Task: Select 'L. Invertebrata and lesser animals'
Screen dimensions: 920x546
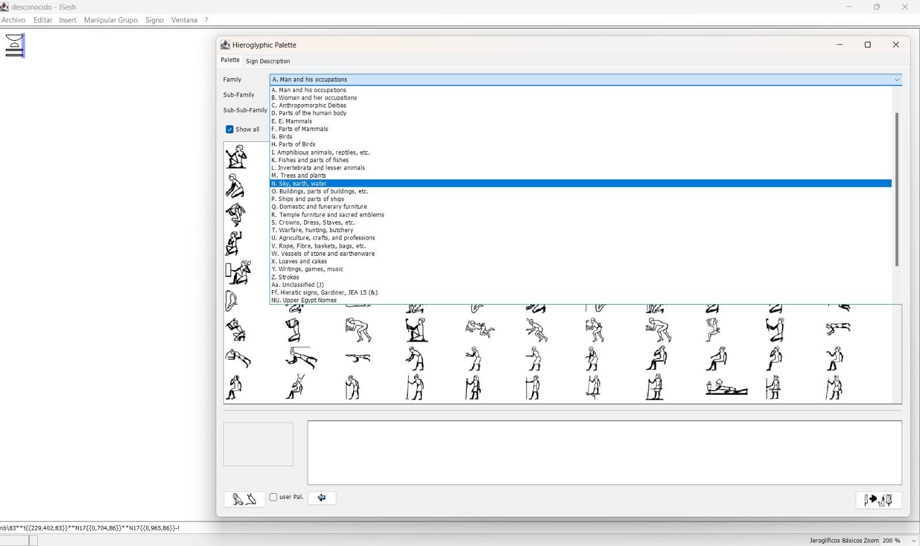Action: 581,168
